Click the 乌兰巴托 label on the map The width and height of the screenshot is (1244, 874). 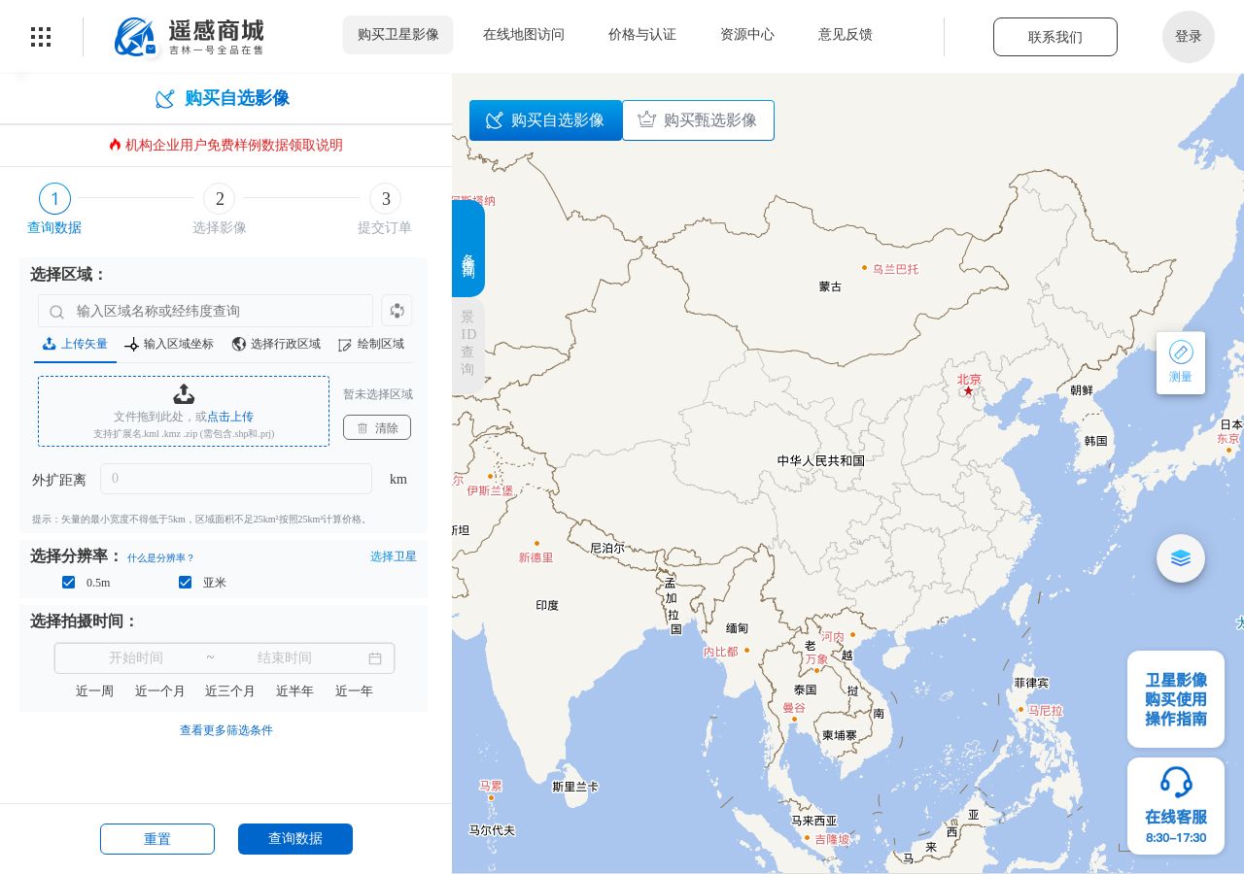[895, 269]
